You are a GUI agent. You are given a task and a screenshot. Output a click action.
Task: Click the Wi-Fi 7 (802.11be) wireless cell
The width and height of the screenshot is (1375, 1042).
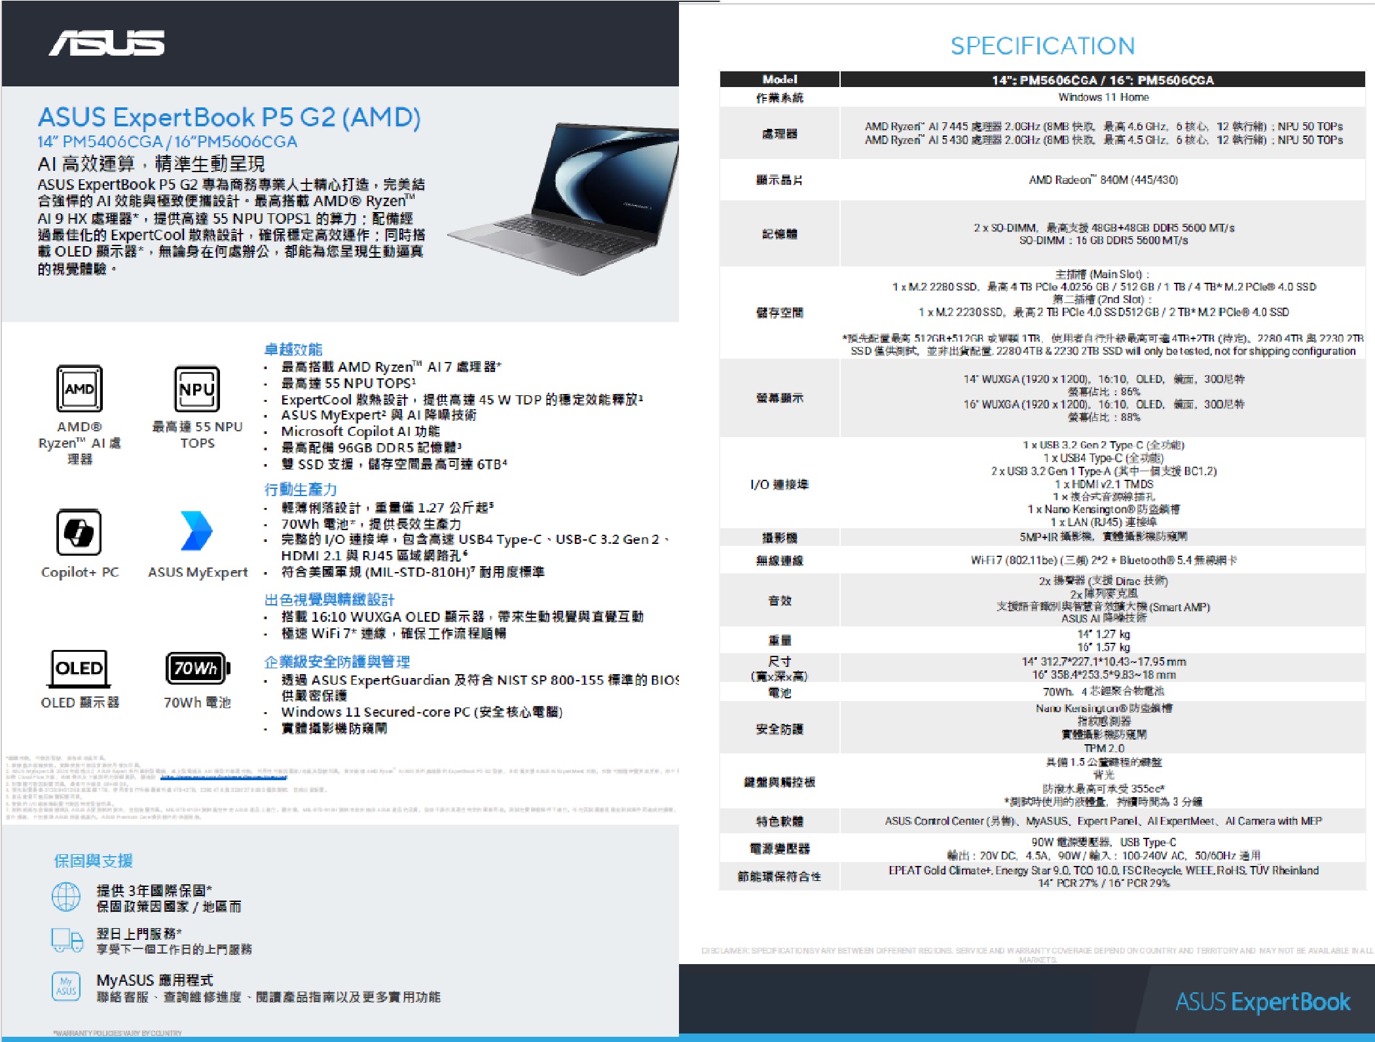point(1104,560)
